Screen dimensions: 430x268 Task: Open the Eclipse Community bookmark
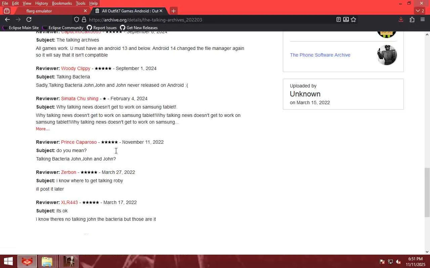point(63,28)
